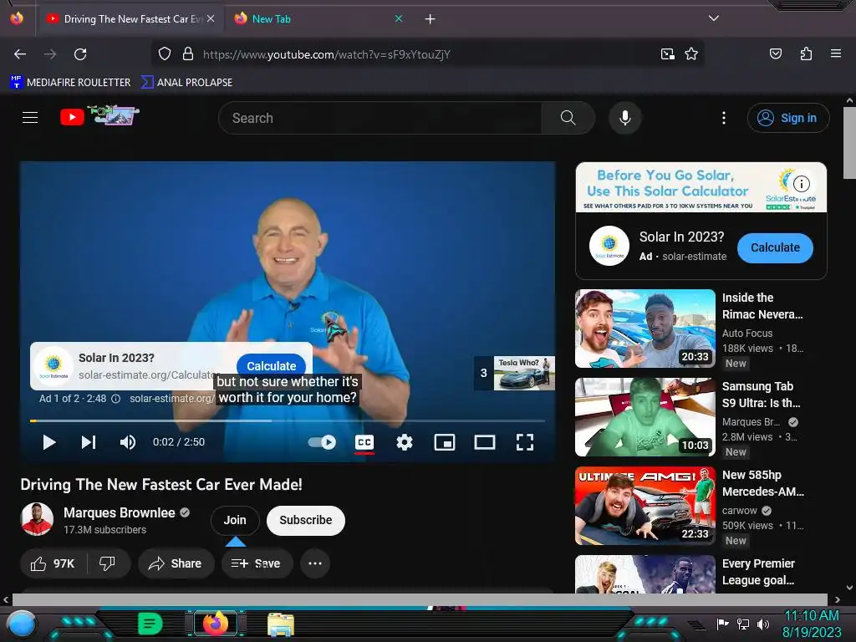The height and width of the screenshot is (642, 856).
Task: Play the video
Action: [49, 442]
